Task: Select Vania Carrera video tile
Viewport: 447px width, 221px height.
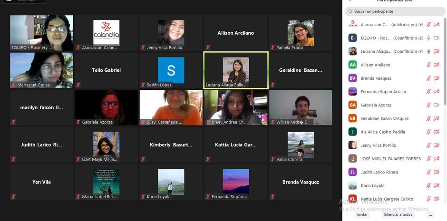Action: pyautogui.click(x=301, y=145)
